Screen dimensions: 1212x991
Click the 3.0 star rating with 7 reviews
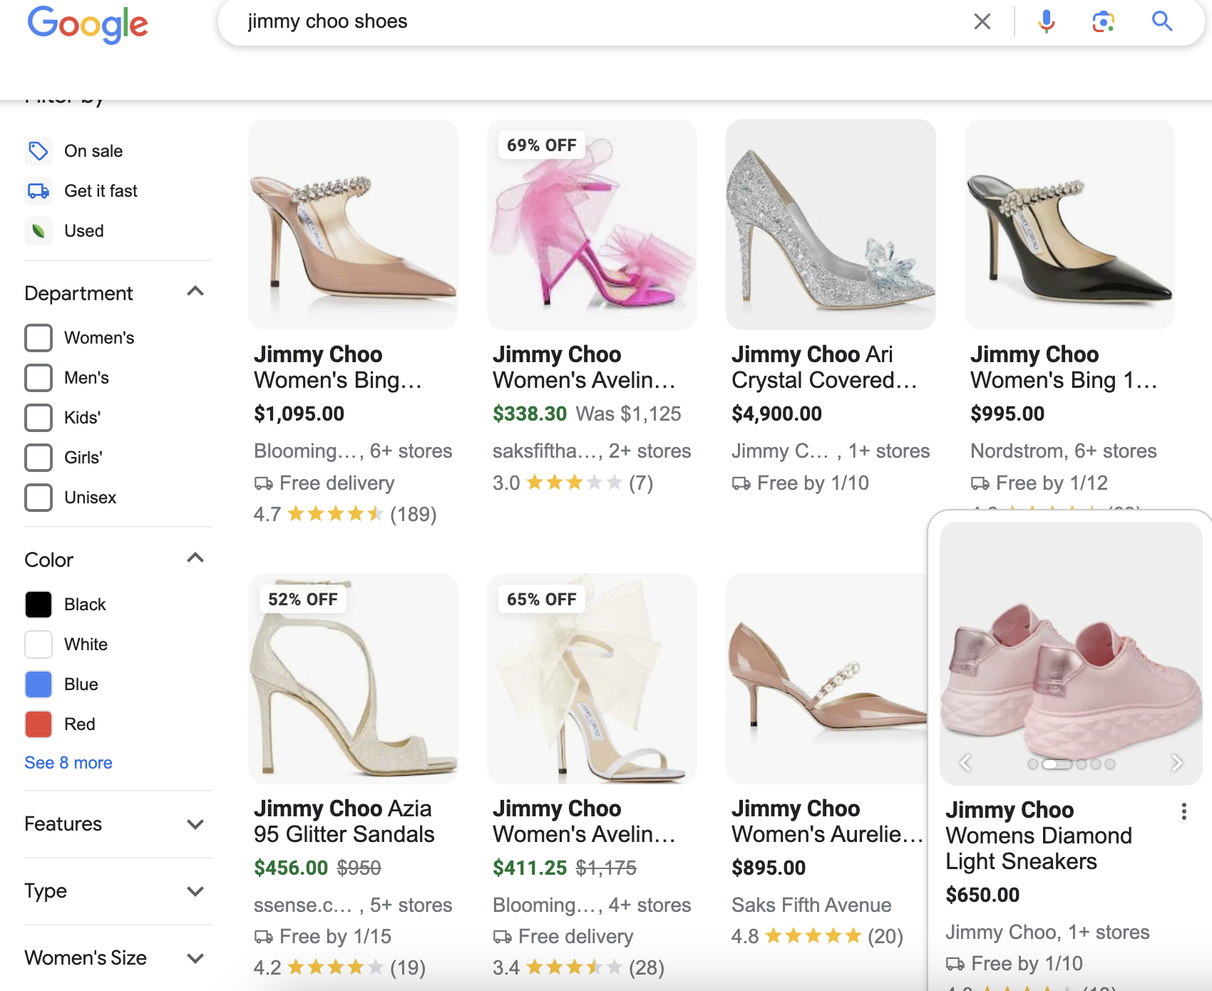[x=572, y=483]
